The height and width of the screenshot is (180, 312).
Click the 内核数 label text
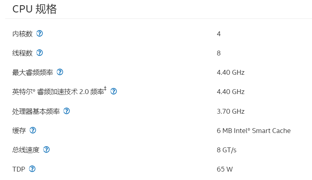click(22, 34)
